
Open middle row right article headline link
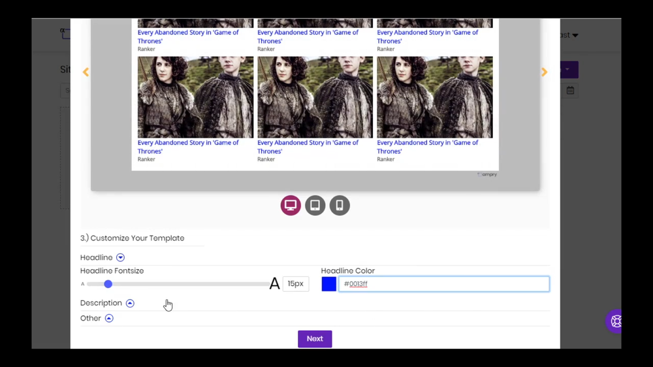point(427,147)
